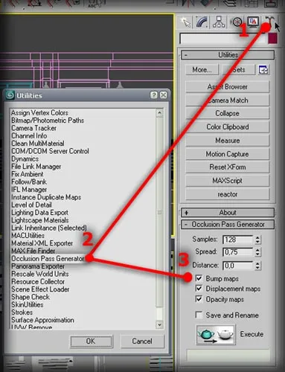This screenshot has height=372, width=285.
Task: Click the Collapse utility button
Action: [x=227, y=114]
